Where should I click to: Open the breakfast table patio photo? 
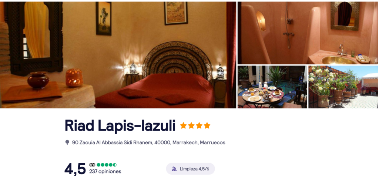272,87
